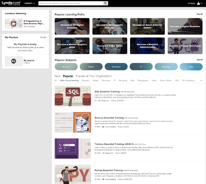This screenshot has height=184, width=206.
Task: Open React.js Essential Training thumbnail
Action: click(x=73, y=122)
